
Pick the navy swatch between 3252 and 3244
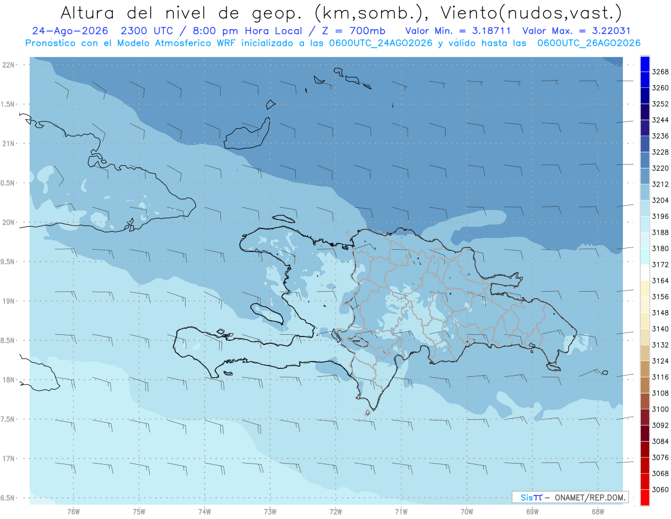coord(645,112)
